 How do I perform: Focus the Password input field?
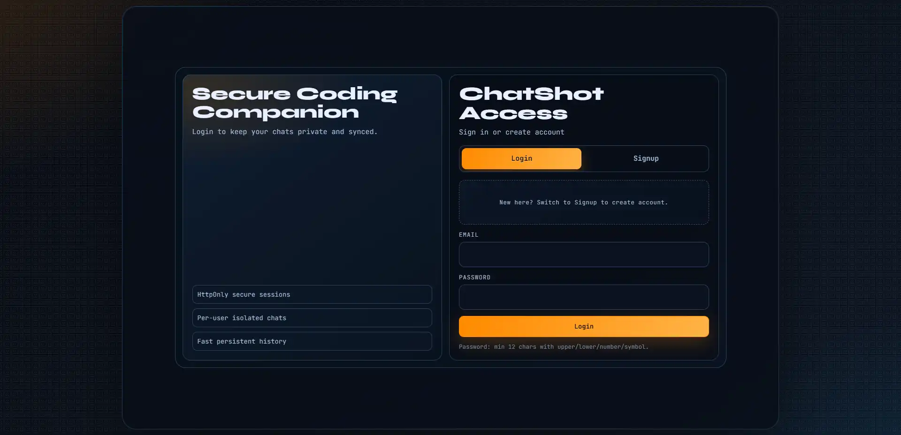click(584, 297)
